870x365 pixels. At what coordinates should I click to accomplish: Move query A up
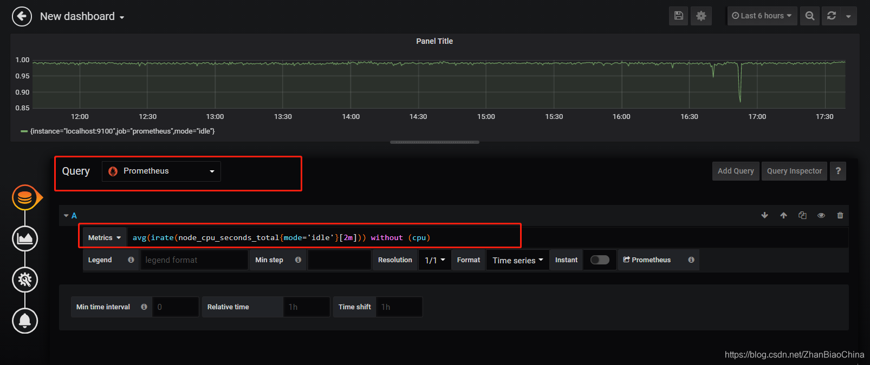[783, 215]
